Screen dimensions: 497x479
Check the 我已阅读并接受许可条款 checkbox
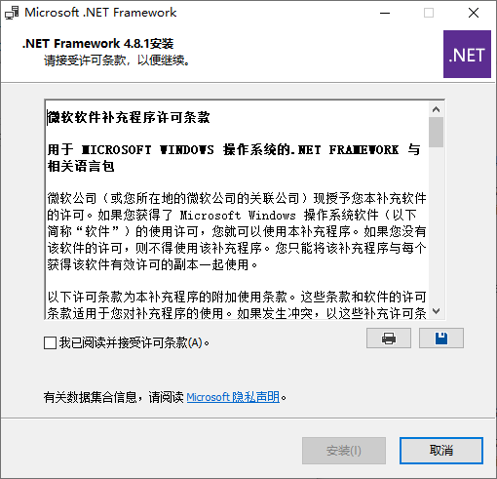pyautogui.click(x=50, y=342)
